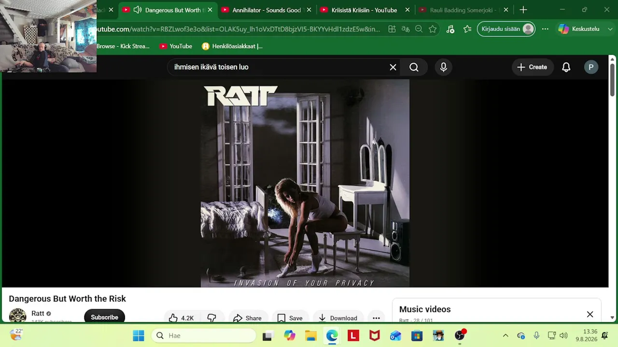The height and width of the screenshot is (347, 618).
Task: Close the Rauli Badding Somerjoki tab
Action: point(506,10)
